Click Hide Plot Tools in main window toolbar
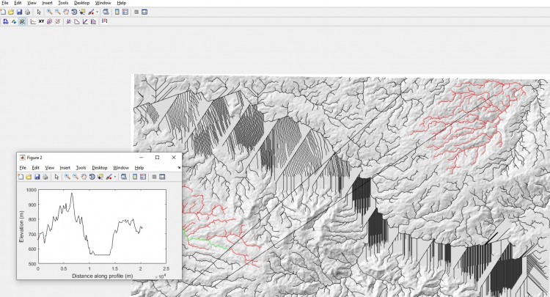 tap(136, 12)
